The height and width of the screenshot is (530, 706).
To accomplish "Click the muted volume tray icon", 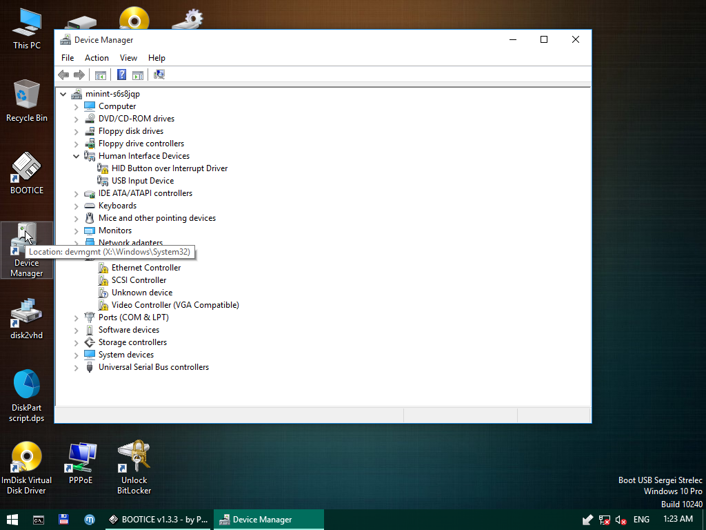I will (x=621, y=520).
